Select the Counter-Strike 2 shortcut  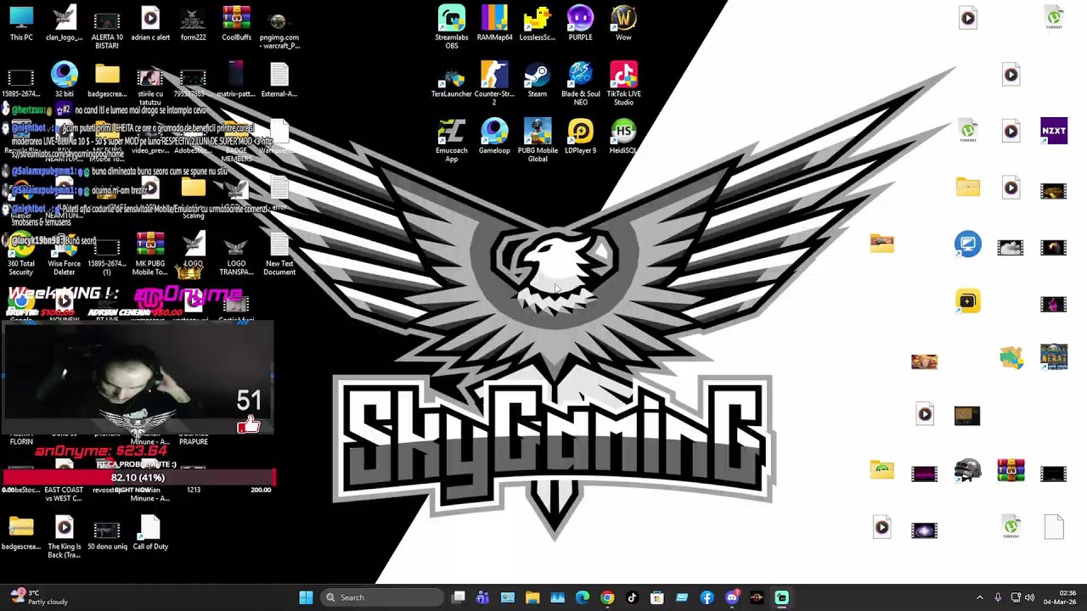(x=494, y=84)
